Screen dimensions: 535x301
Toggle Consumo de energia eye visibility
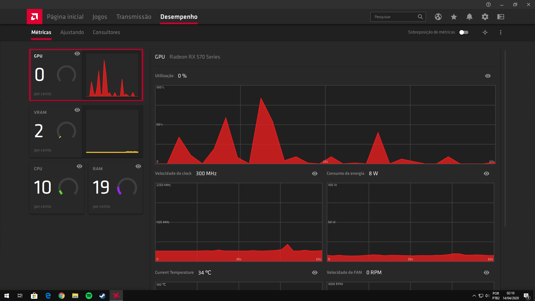point(486,174)
